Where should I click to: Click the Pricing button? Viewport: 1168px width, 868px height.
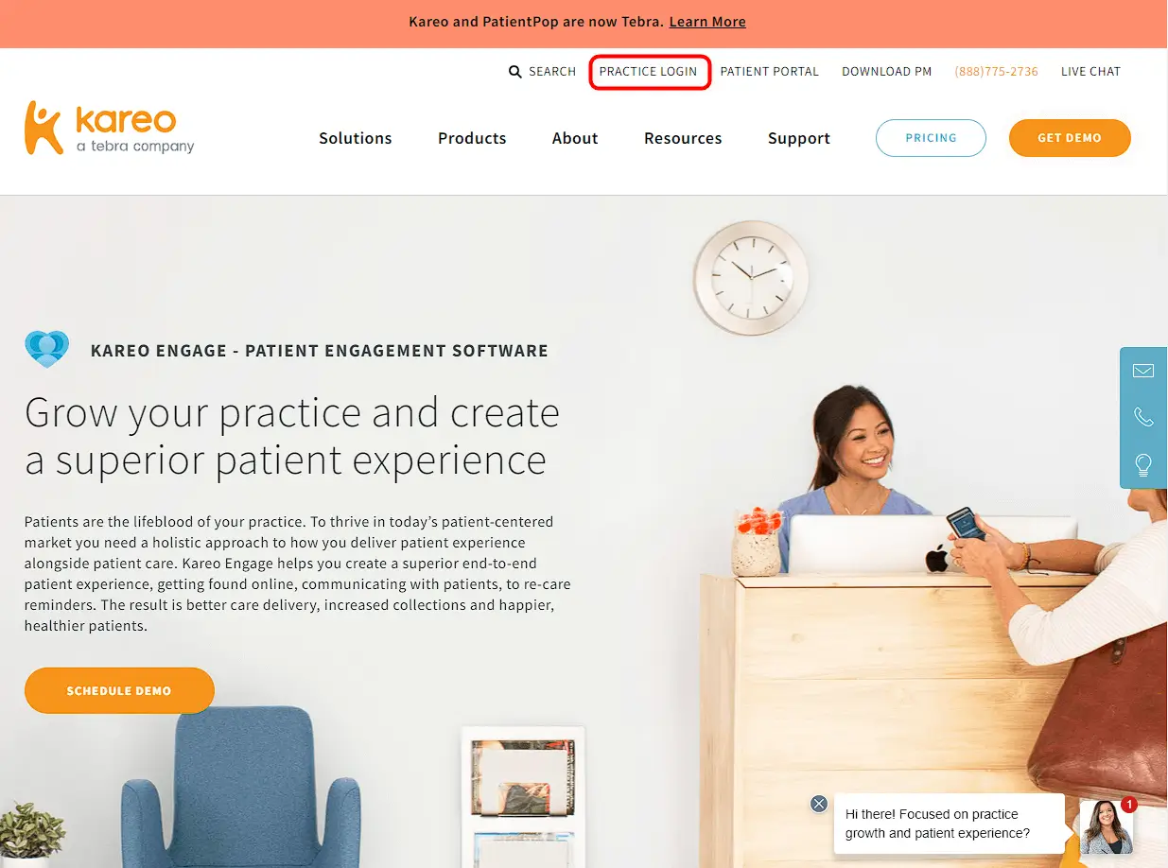(x=932, y=138)
